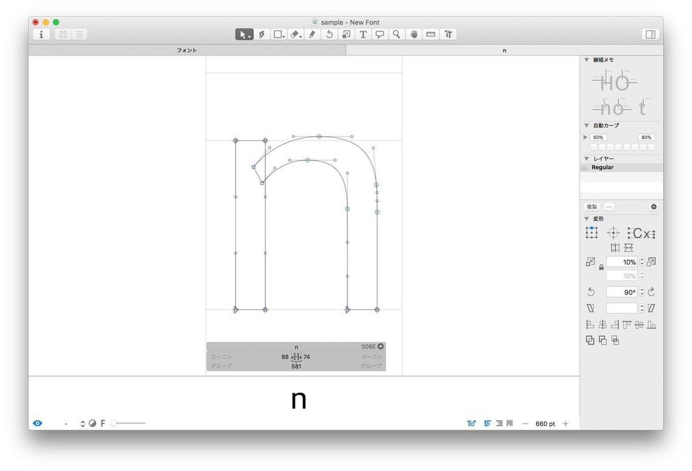
Task: Adjust the 90° rotation stepper
Action: click(x=642, y=292)
